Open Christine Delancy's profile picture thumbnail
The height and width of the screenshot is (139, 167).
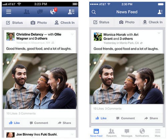[10, 36]
